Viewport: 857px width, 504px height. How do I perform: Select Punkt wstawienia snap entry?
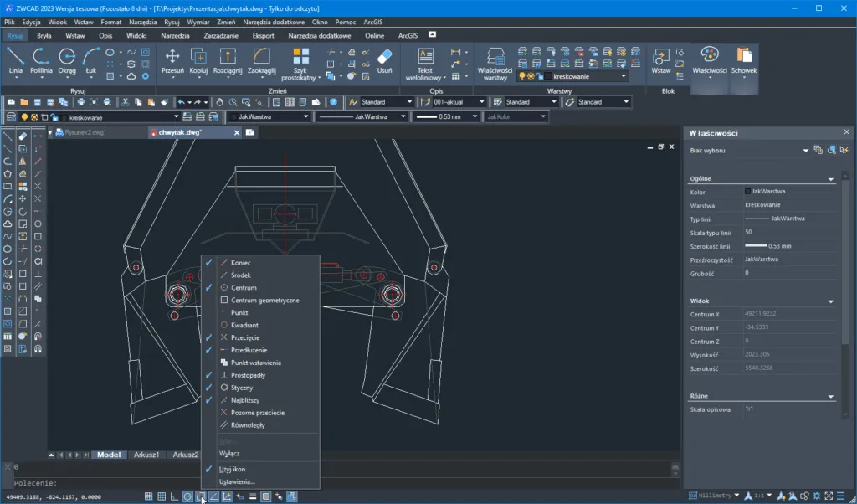(x=261, y=363)
